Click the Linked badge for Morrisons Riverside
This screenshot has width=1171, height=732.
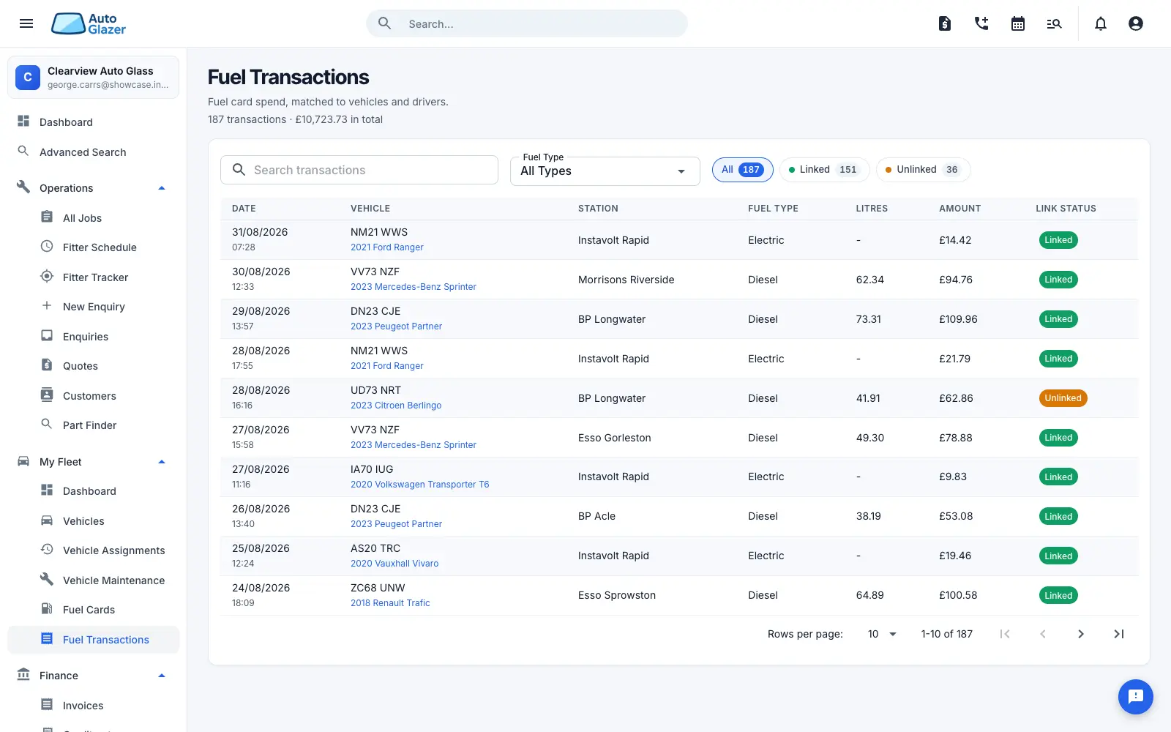[1058, 280]
